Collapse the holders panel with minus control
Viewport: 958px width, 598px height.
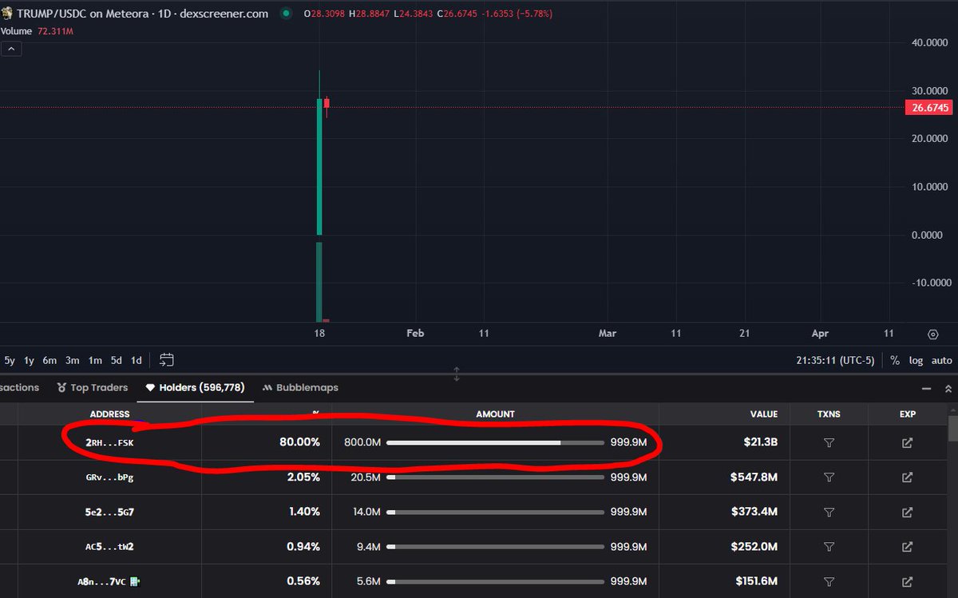point(926,388)
